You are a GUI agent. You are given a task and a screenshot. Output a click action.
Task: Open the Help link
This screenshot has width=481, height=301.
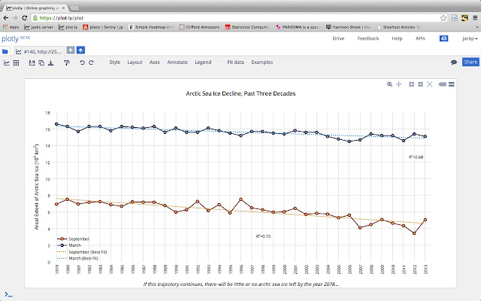397,38
